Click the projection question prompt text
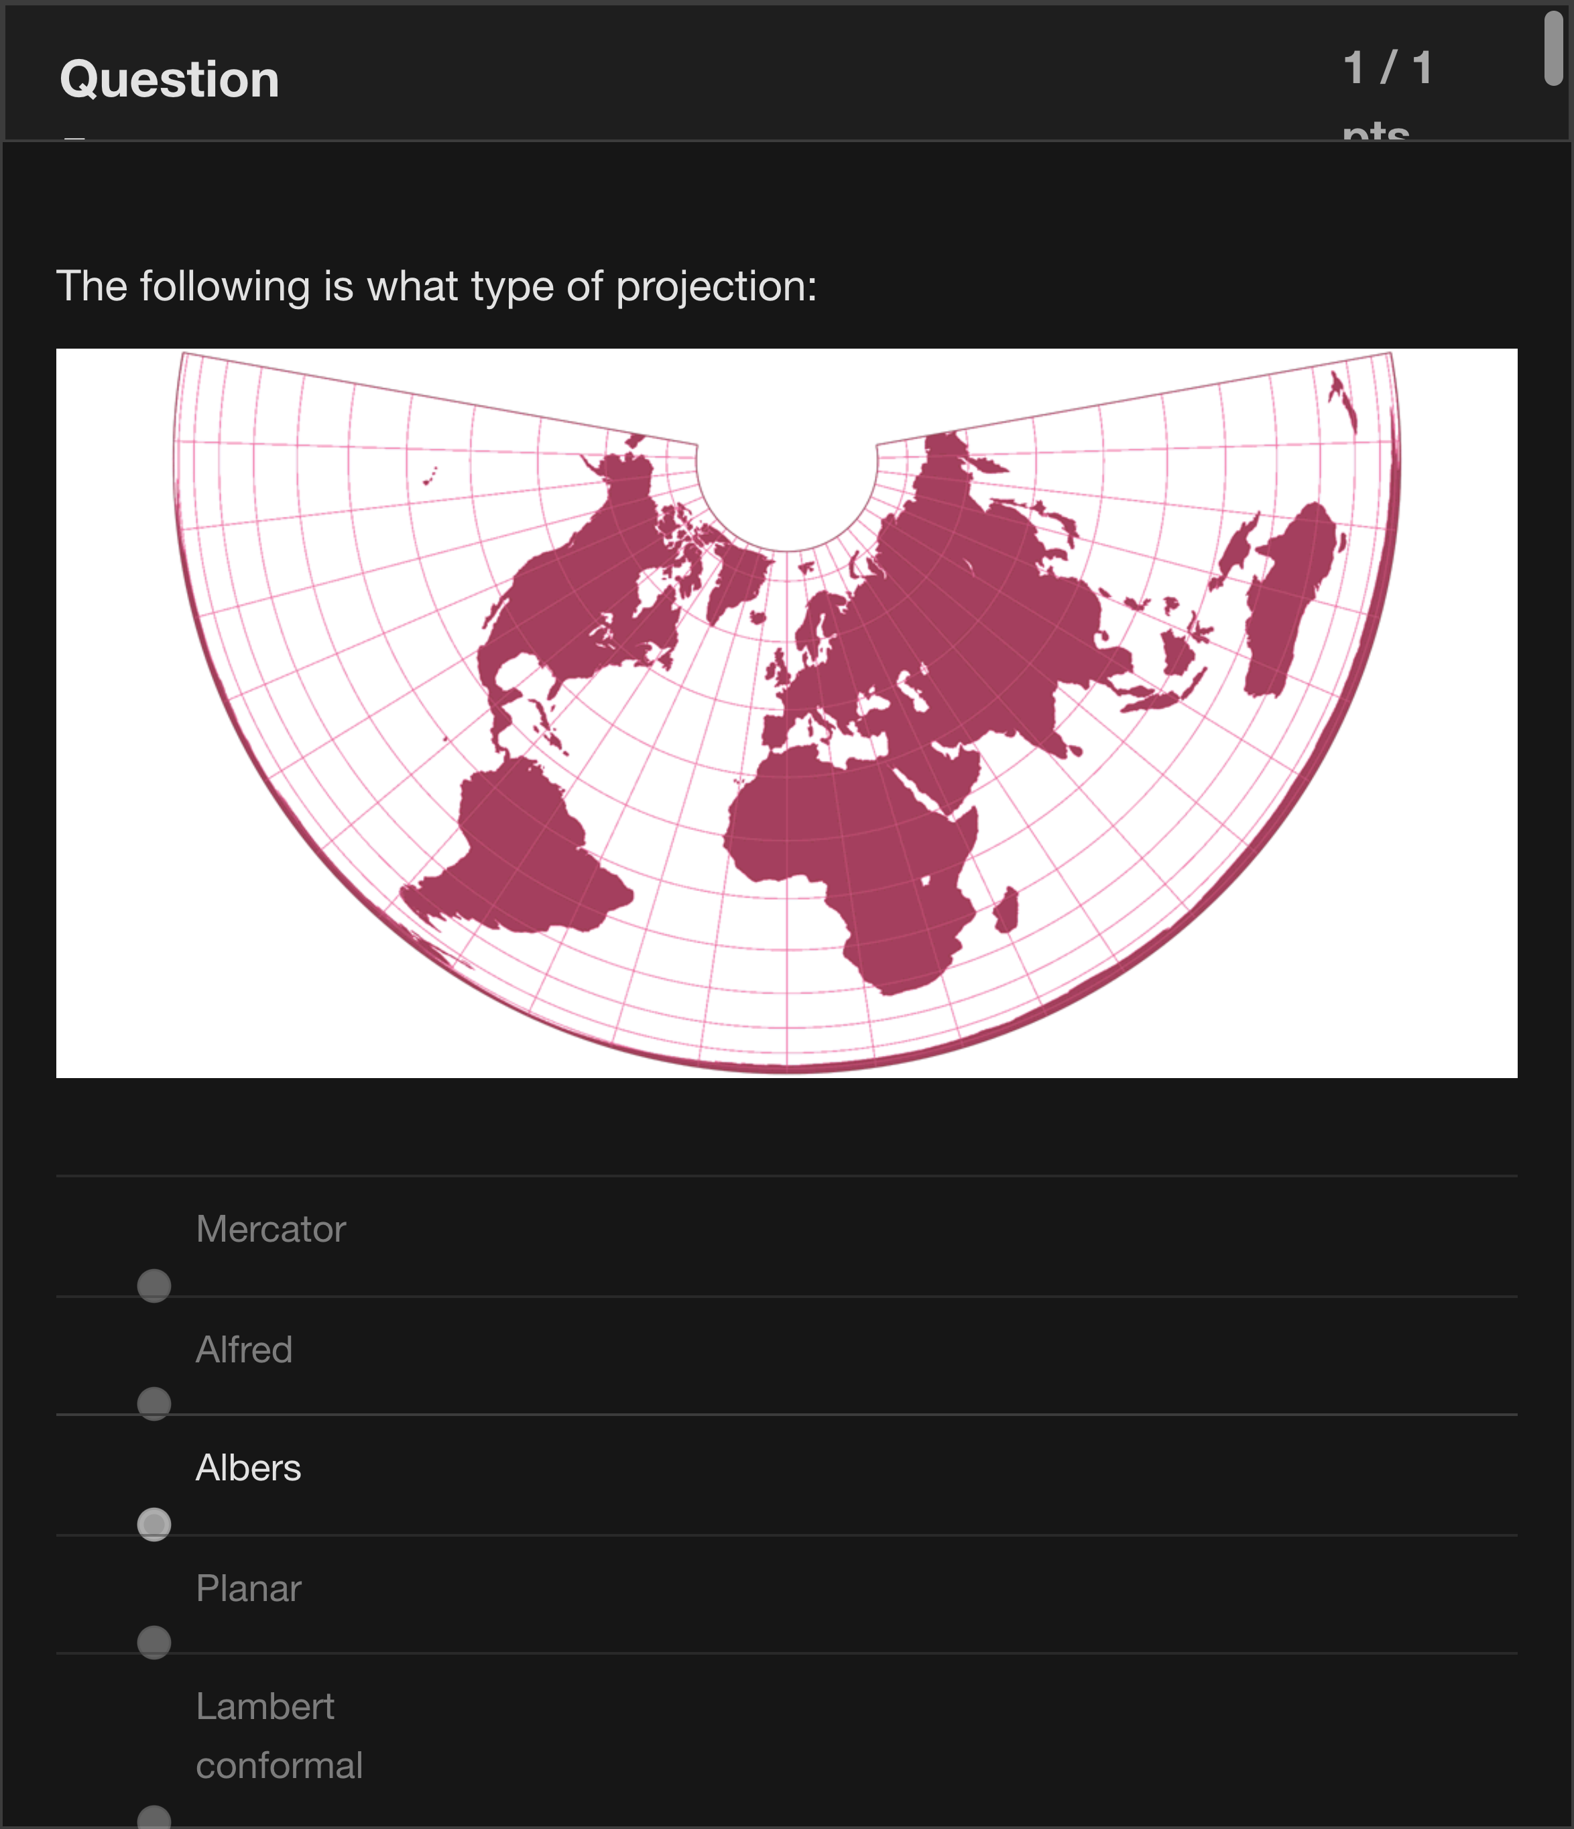 tap(436, 286)
